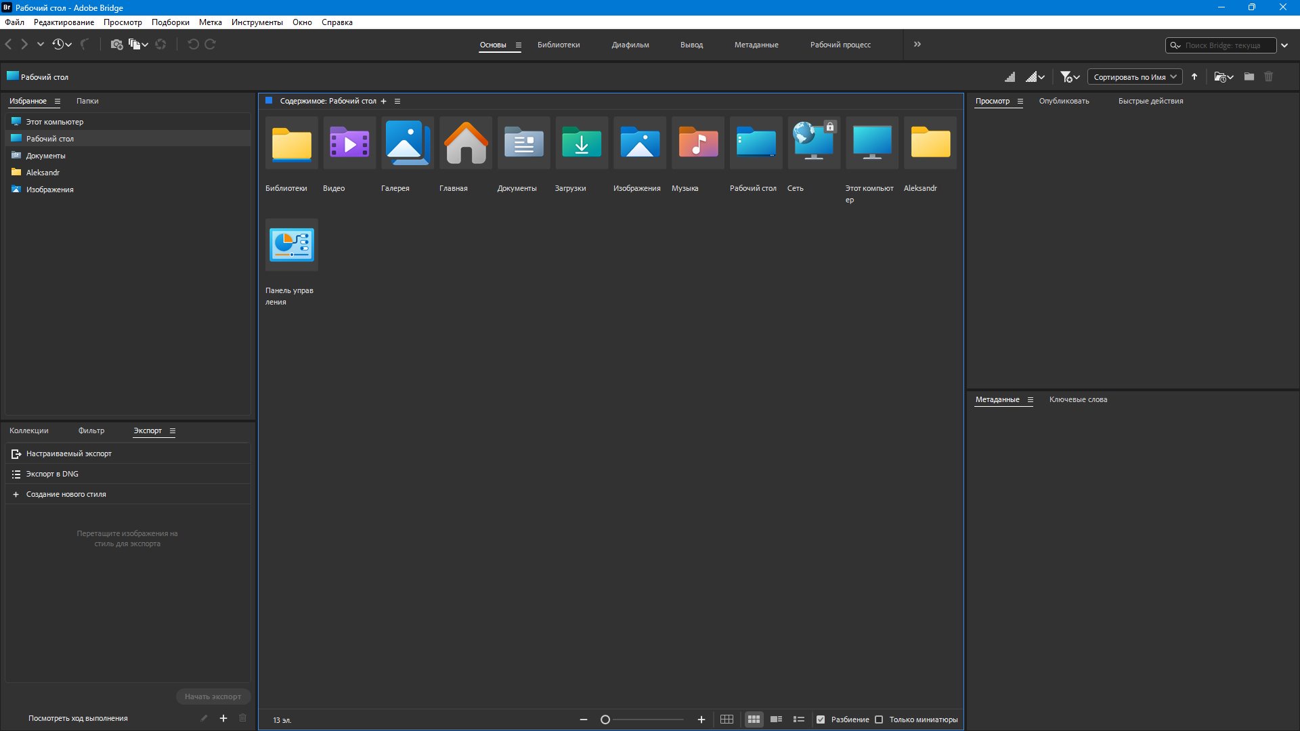The image size is (1300, 731).
Task: Lock thumbnail grid view icon
Action: [x=727, y=719]
